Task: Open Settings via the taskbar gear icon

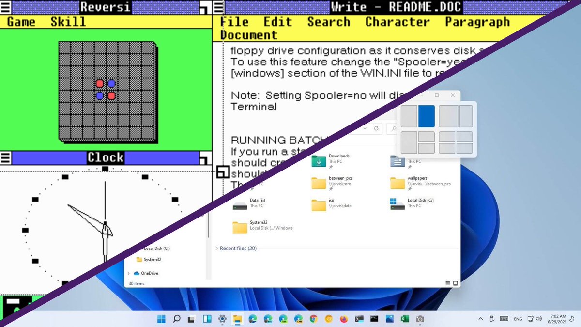Action: (222, 319)
